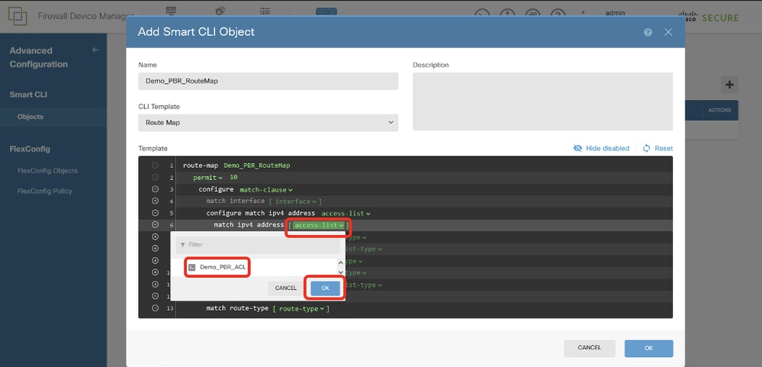Open the CLI Template Route Map dropdown
This screenshot has height=367, width=762.
pyautogui.click(x=268, y=123)
